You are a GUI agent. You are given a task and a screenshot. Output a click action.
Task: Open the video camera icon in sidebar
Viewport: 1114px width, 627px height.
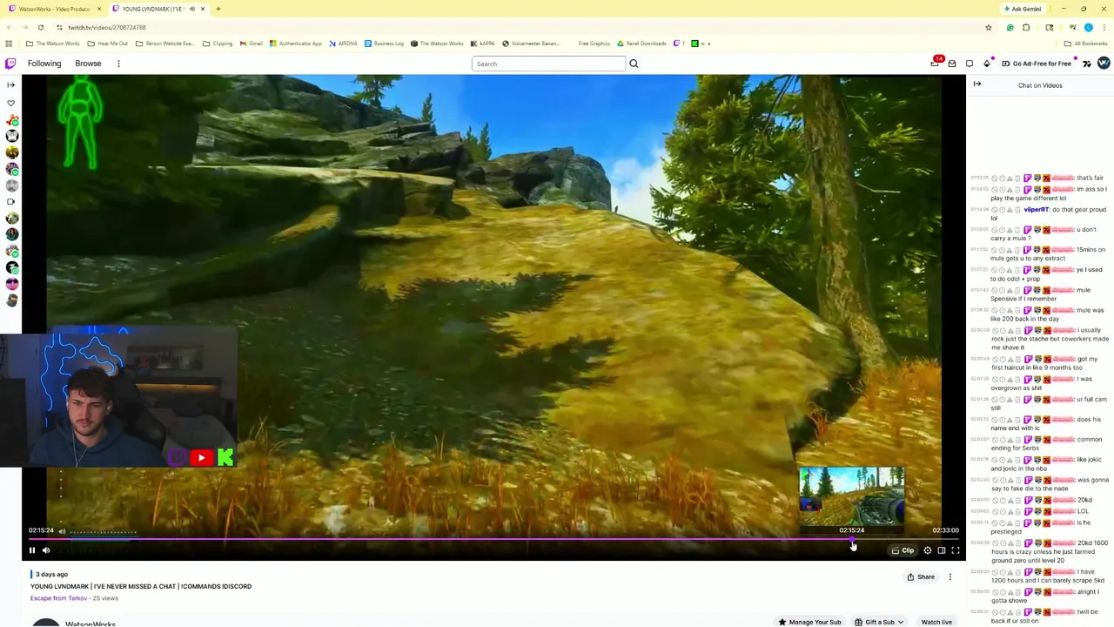click(11, 201)
